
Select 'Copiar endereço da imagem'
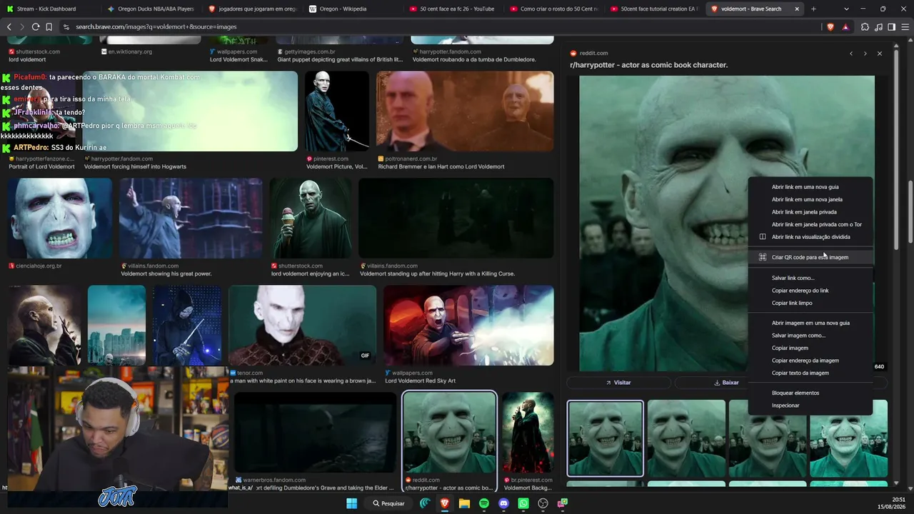click(x=810, y=361)
